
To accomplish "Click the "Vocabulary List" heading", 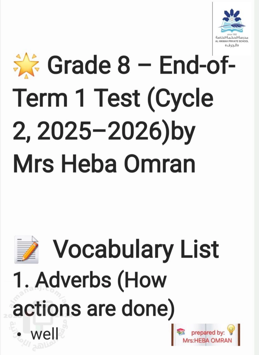I will click(136, 249).
